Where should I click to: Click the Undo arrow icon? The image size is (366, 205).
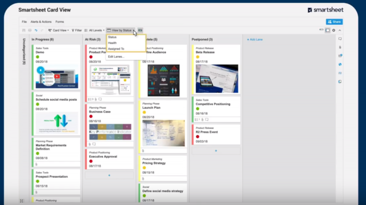[36, 30]
